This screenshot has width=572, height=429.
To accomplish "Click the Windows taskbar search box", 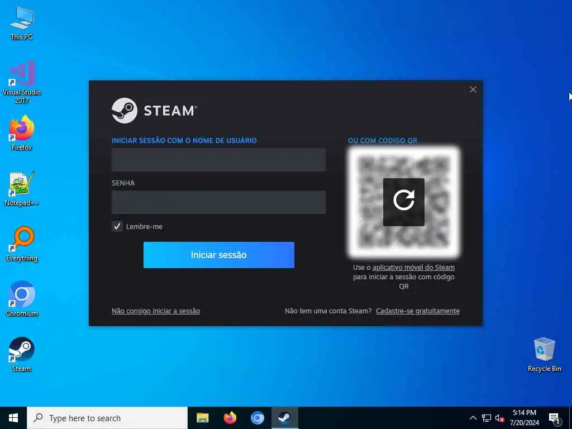I will 107,418.
